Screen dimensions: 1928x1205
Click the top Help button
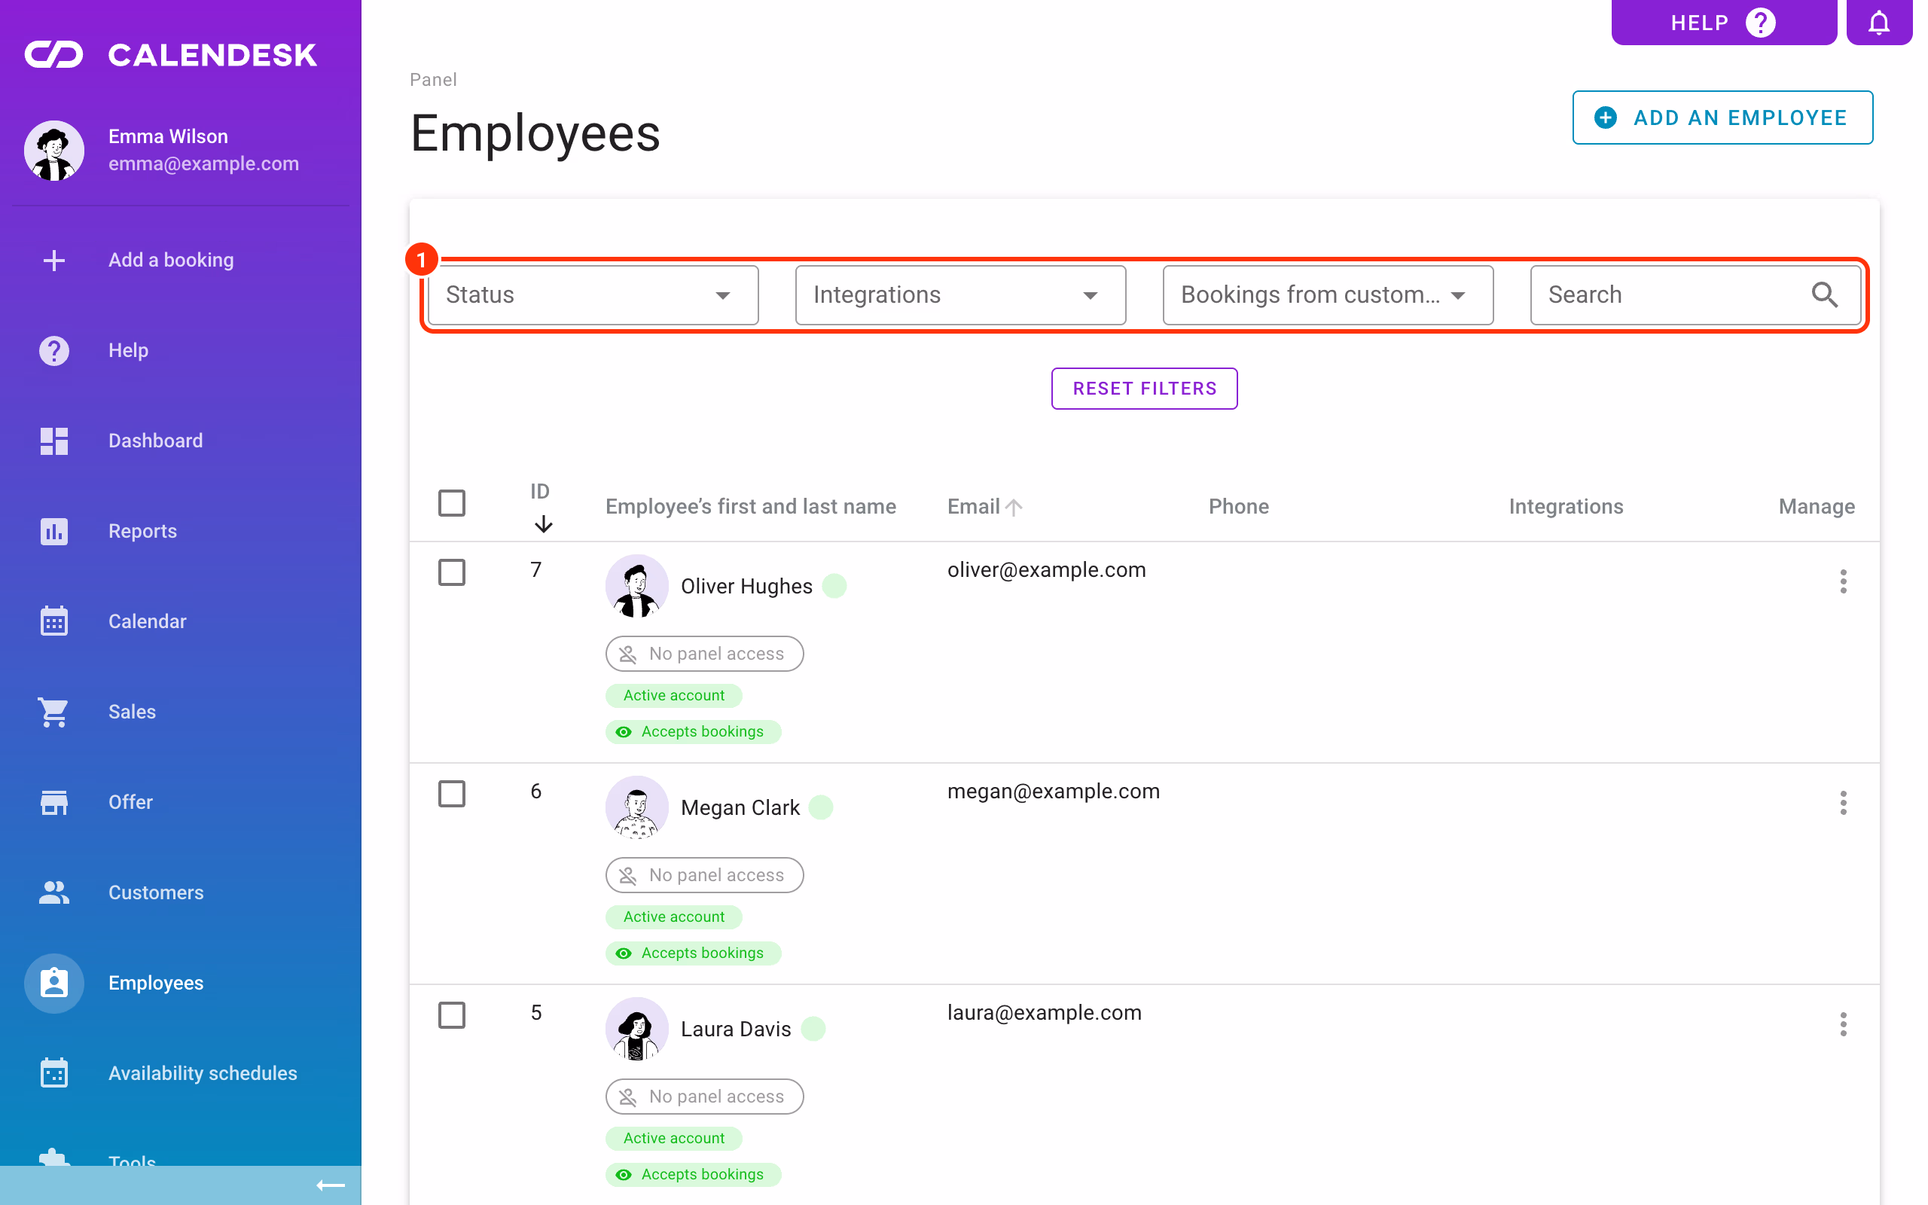(1723, 23)
